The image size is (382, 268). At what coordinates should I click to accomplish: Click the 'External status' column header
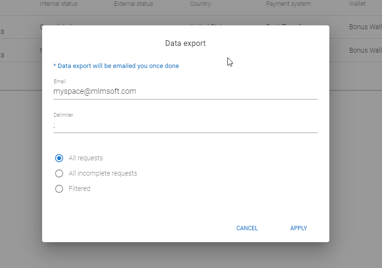pos(134,4)
